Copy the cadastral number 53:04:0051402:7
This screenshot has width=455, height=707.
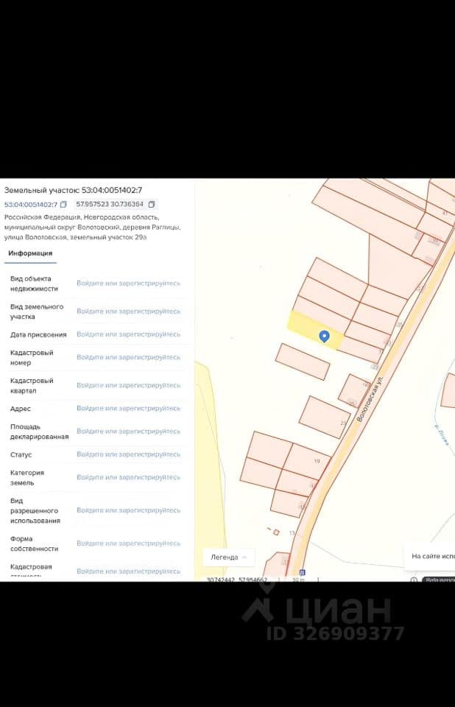tap(63, 204)
